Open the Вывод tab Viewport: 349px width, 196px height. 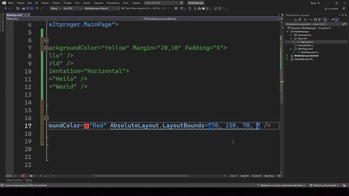[29, 180]
